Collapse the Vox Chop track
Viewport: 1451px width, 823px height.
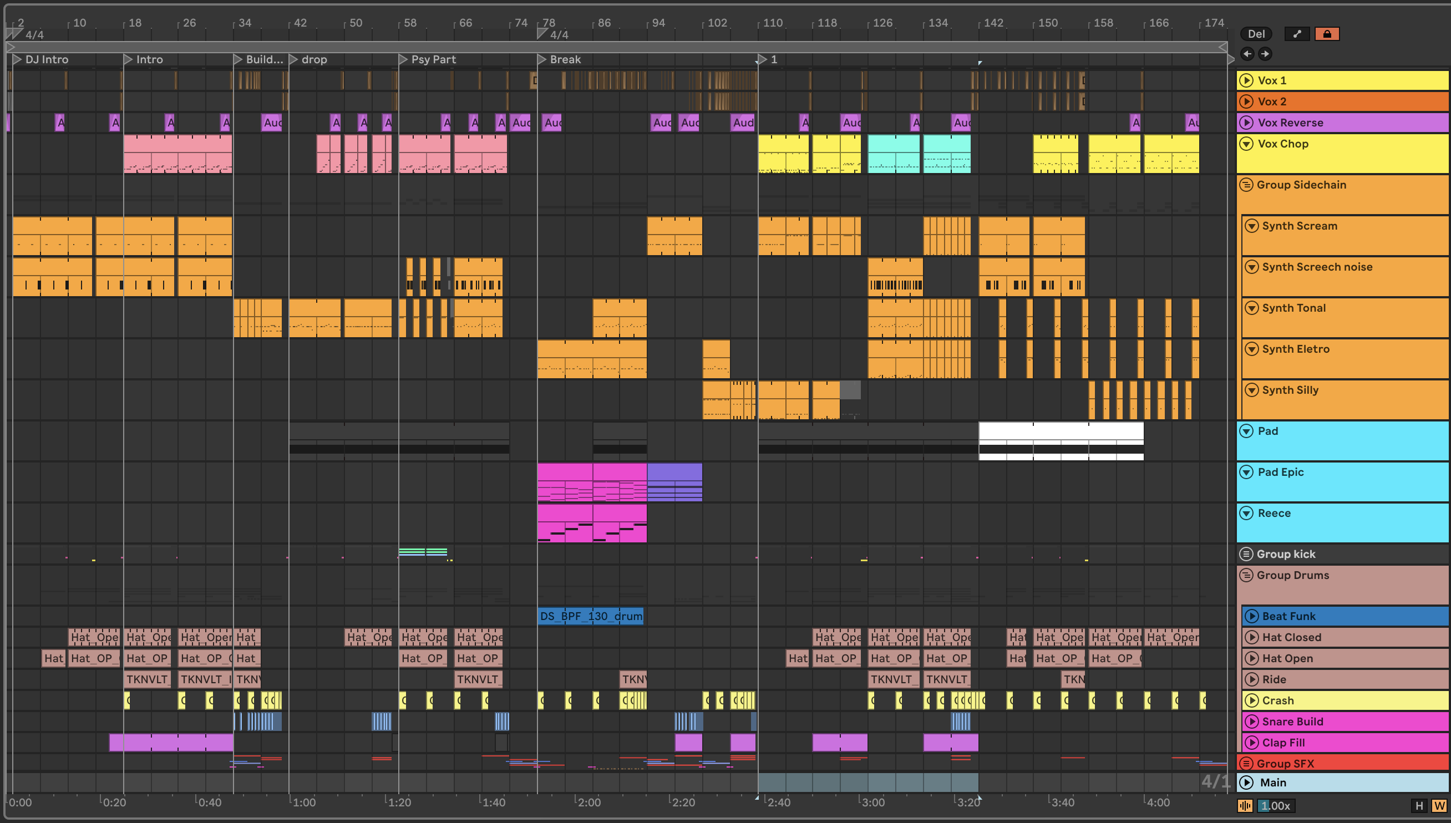[1246, 144]
